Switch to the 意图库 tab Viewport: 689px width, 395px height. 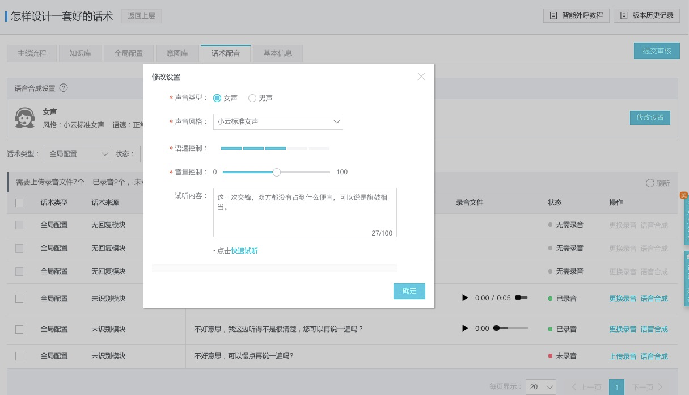click(177, 53)
